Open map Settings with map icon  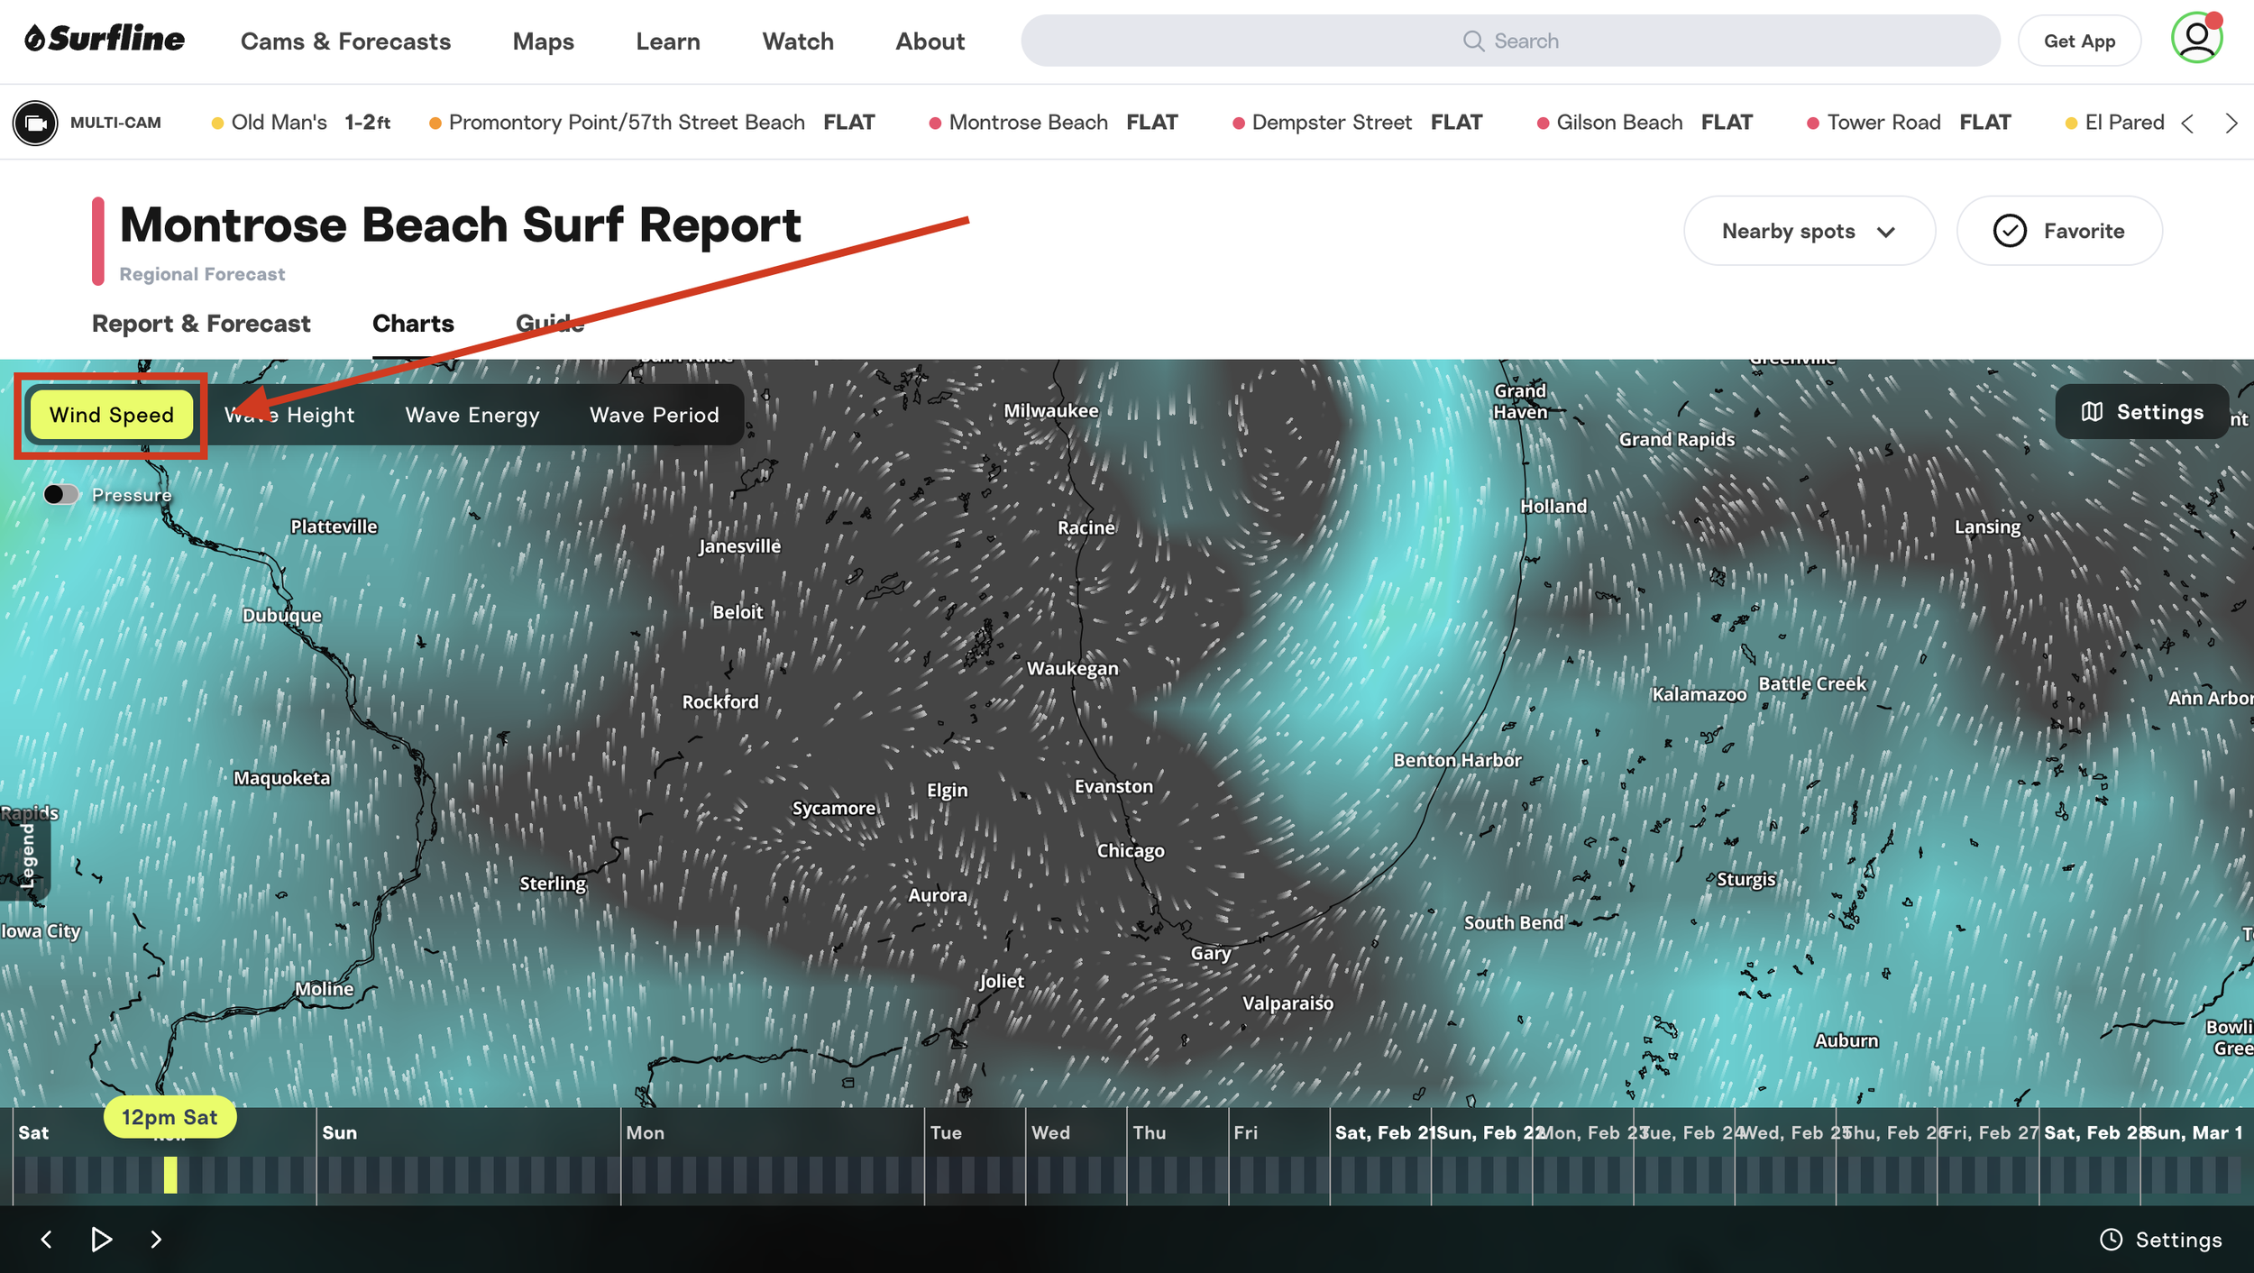coord(2141,412)
